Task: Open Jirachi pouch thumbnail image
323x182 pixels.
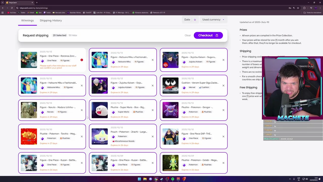Action: (x=100, y=136)
